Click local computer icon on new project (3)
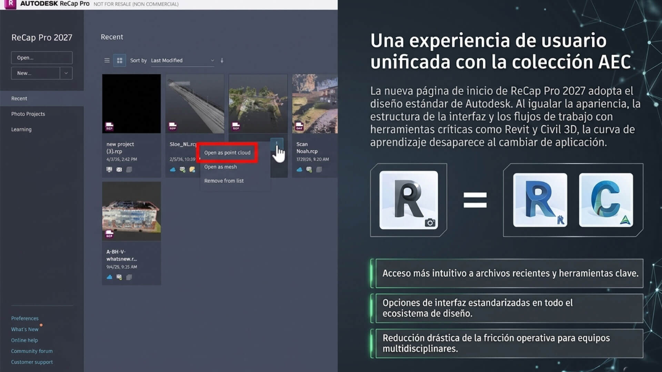This screenshot has width=662, height=372. coord(109,169)
